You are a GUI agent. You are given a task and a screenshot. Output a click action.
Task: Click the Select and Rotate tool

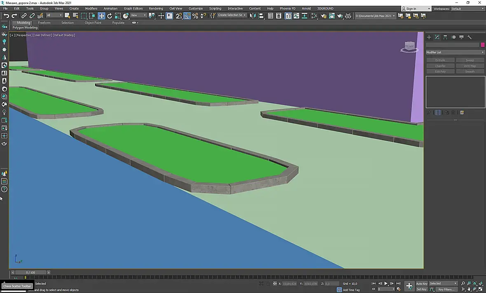pos(110,16)
